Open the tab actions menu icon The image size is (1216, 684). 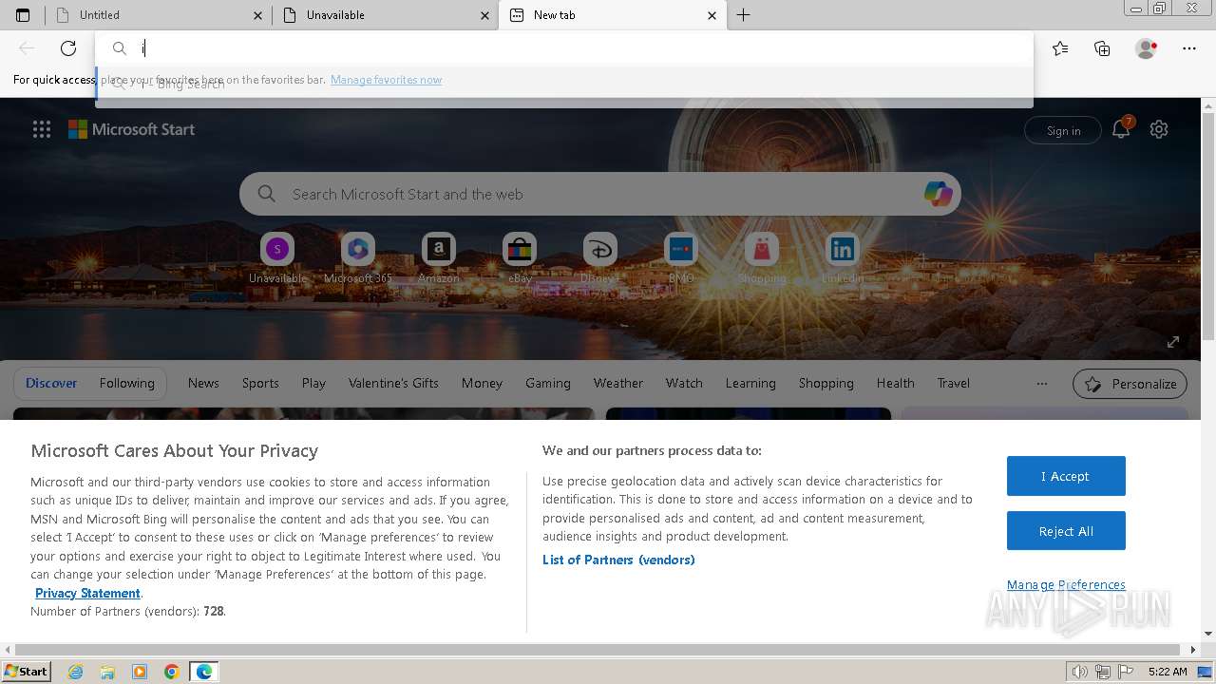[x=23, y=15]
